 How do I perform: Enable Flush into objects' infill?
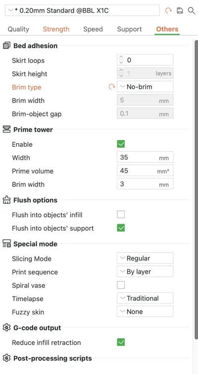(x=121, y=215)
